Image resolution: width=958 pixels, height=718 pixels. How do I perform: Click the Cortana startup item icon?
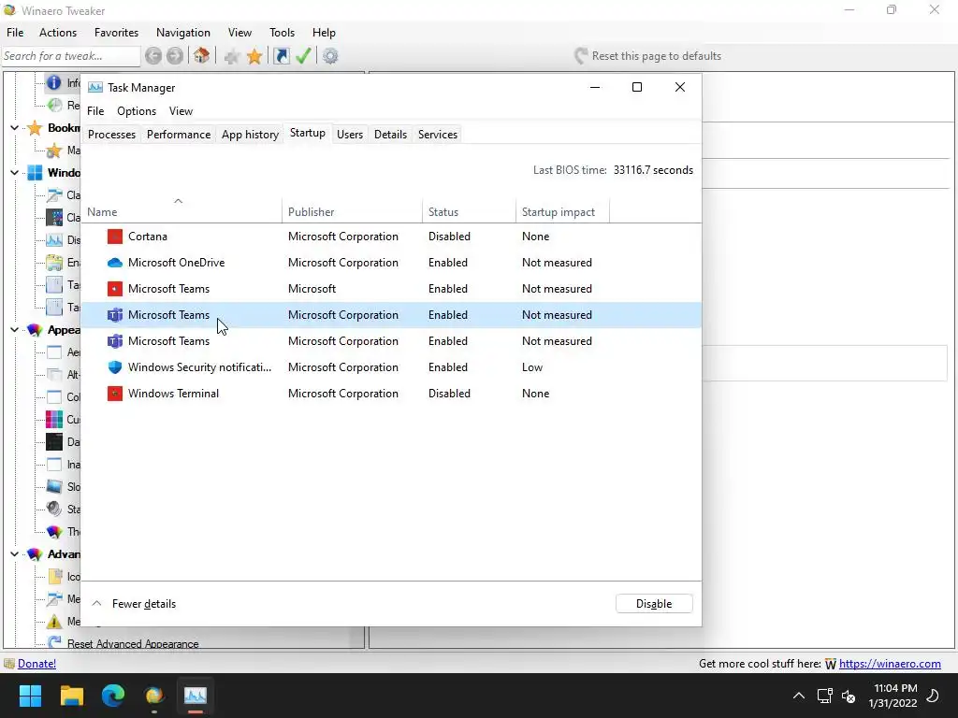[x=115, y=237]
